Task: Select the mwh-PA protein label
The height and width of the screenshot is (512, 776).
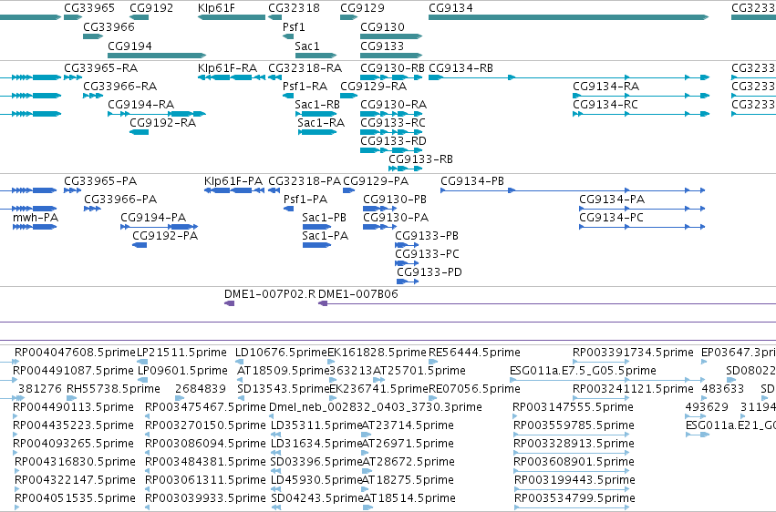Action: pyautogui.click(x=36, y=218)
